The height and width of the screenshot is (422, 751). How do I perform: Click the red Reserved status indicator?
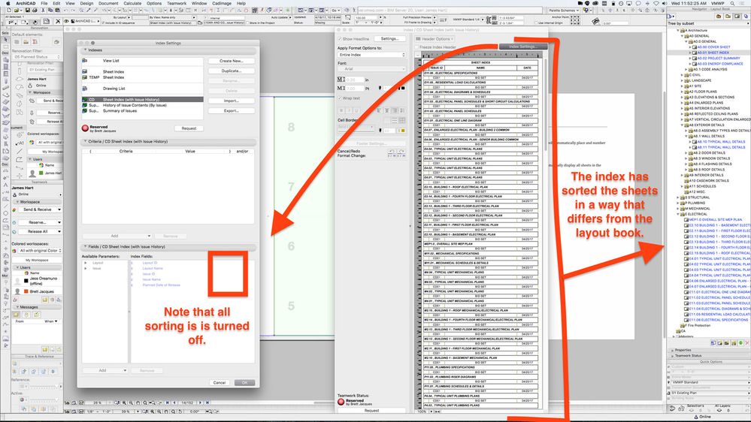pyautogui.click(x=85, y=128)
